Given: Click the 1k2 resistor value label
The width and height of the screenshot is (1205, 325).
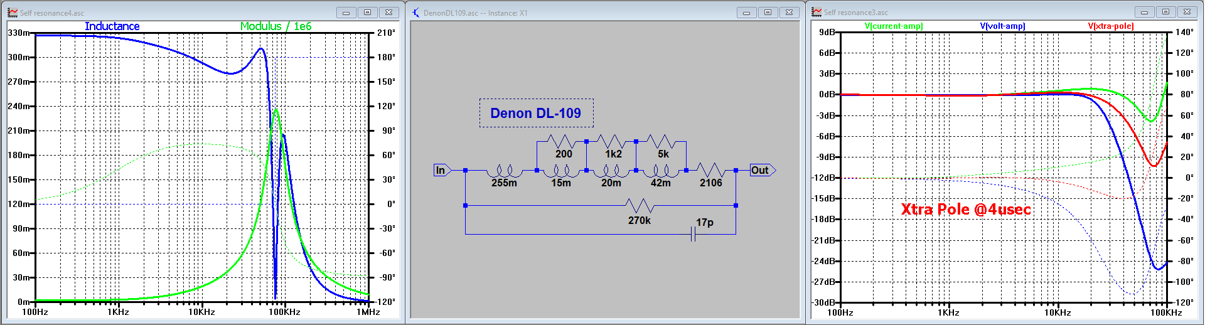Looking at the screenshot, I should (x=613, y=154).
